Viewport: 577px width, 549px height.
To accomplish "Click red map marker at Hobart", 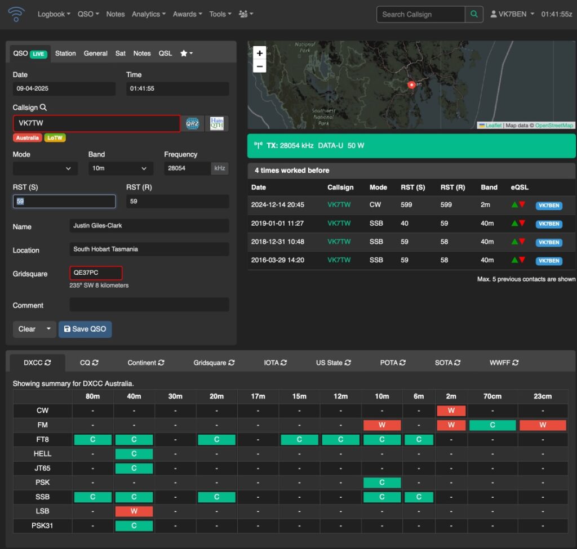I will [411, 85].
